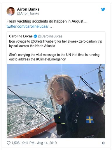Open the Arron Banks display name
This screenshot has height=150, width=112.
[28, 9]
